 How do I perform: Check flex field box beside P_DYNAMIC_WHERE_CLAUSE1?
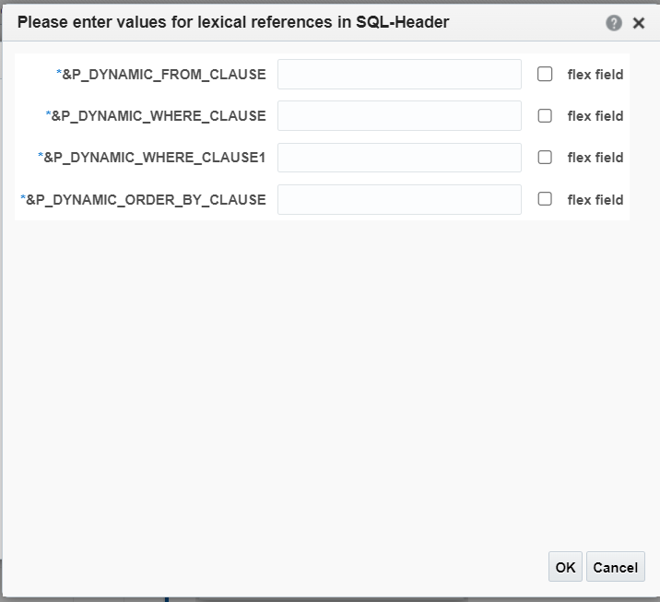pos(545,157)
